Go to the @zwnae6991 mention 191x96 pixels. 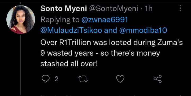(x=105, y=20)
